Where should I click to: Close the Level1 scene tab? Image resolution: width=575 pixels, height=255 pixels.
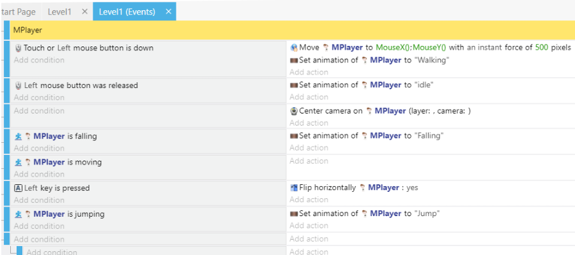pos(85,11)
